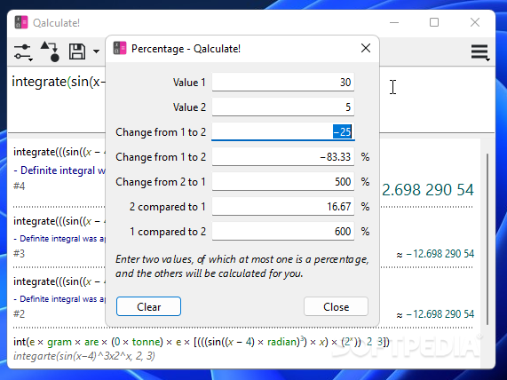This screenshot has height=380, width=507.
Task: Open the hamburger main menu
Action: pyautogui.click(x=479, y=52)
